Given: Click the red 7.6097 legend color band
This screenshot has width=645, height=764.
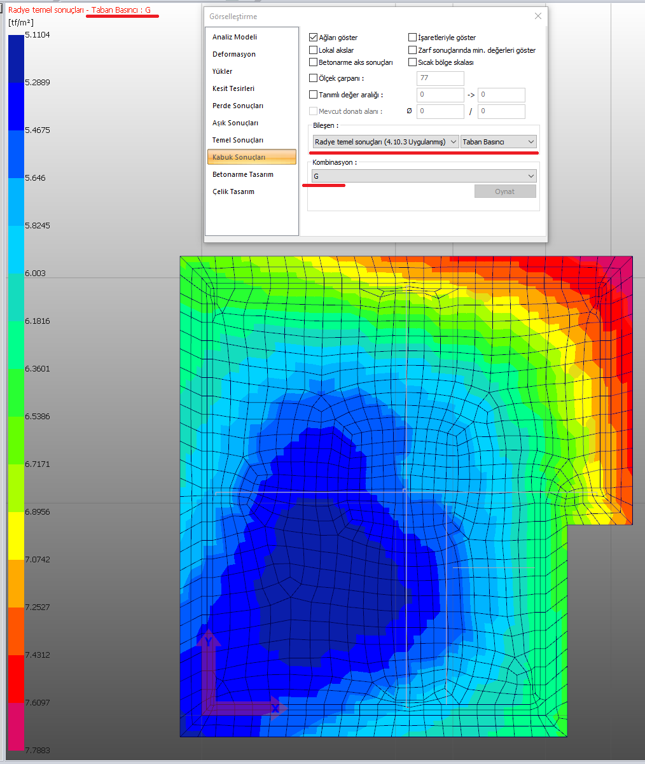Looking at the screenshot, I should point(16,679).
